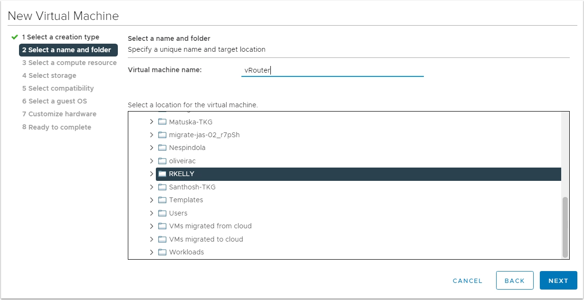This screenshot has height=300, width=584.
Task: Click the oliveirac folder icon
Action: coord(162,161)
